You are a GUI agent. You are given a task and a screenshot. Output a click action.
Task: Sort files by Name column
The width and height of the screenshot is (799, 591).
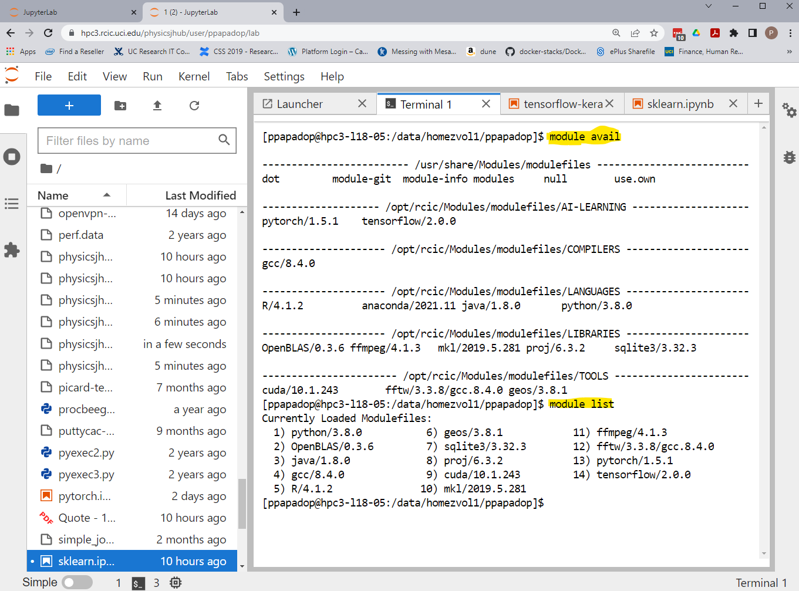77,195
